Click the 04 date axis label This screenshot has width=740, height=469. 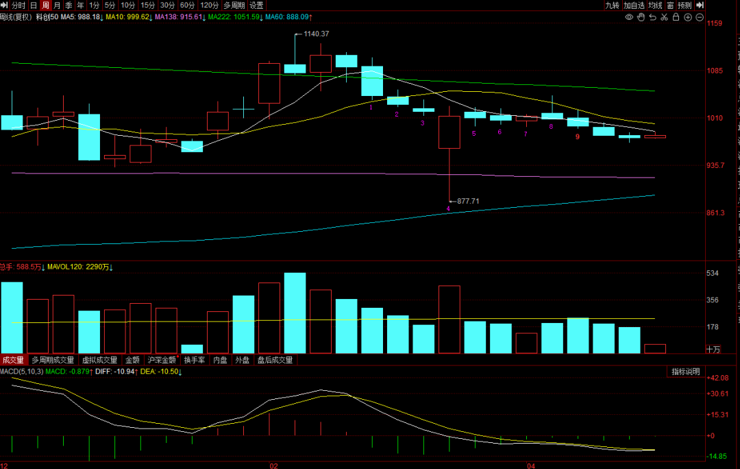[x=531, y=466]
